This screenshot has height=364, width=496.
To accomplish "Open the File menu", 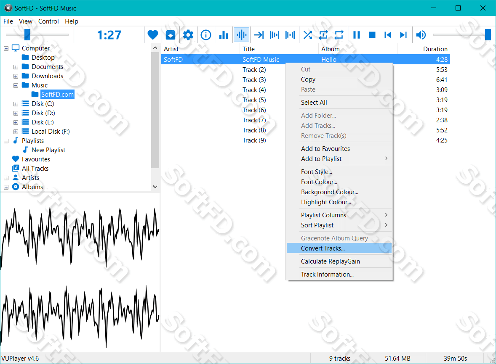I will tap(8, 21).
